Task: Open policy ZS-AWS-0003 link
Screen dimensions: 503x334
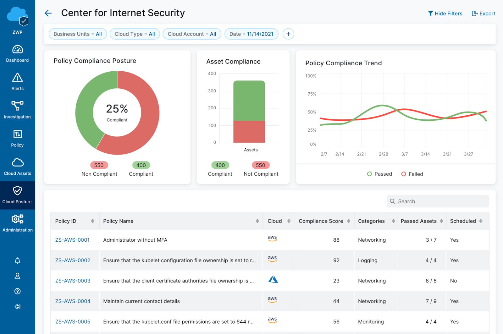Action: [x=73, y=281]
